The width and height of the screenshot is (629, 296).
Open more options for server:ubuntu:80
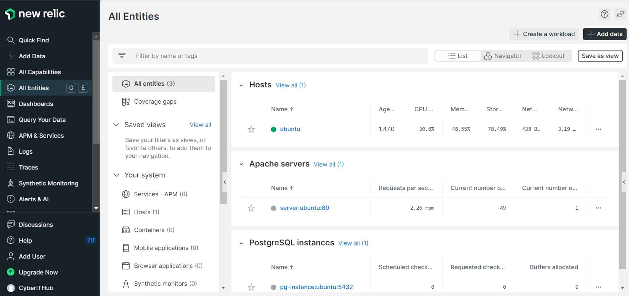pyautogui.click(x=598, y=208)
